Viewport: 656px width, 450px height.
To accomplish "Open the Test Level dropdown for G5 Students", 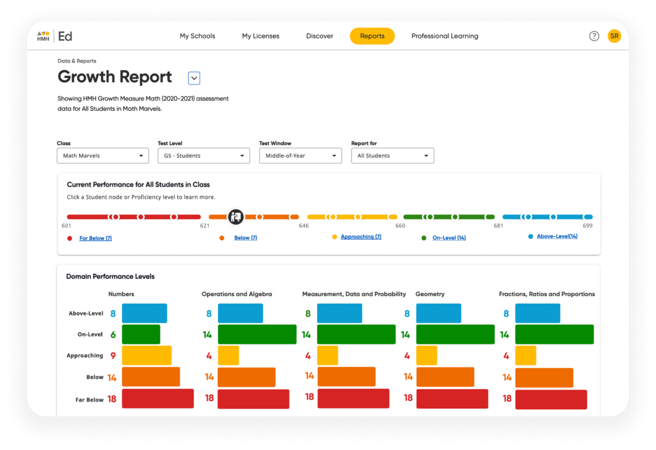I will [x=203, y=155].
